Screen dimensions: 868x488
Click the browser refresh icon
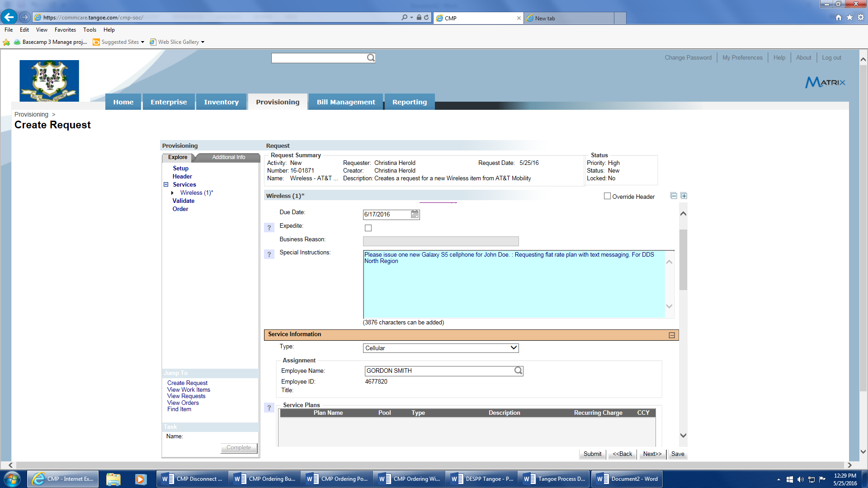point(426,18)
